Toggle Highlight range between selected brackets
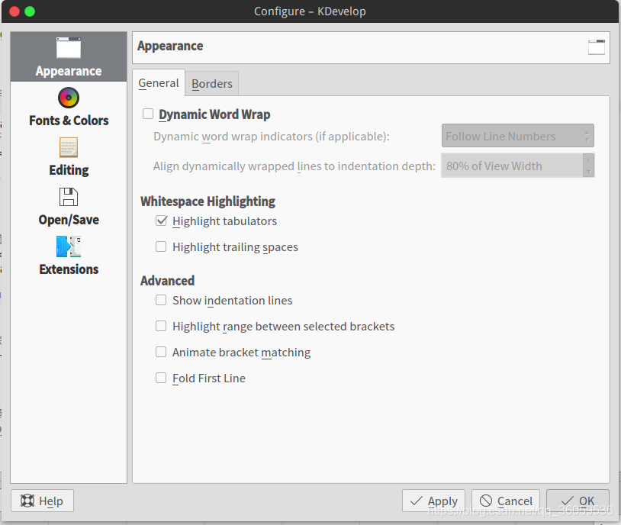The image size is (621, 525). (x=161, y=326)
